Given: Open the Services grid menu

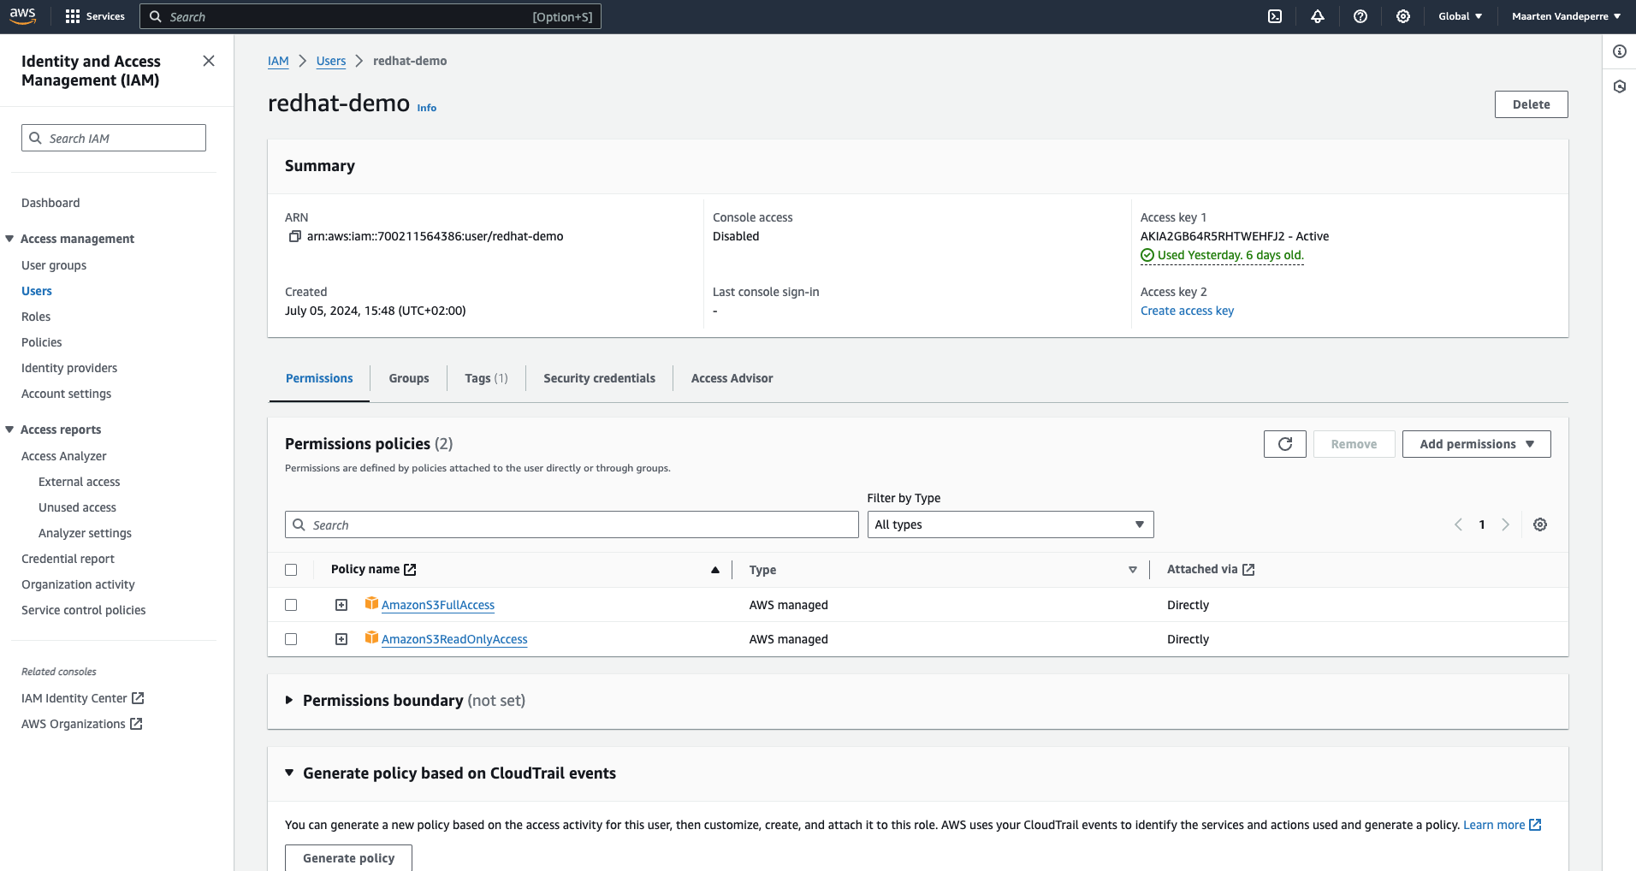Looking at the screenshot, I should (95, 16).
